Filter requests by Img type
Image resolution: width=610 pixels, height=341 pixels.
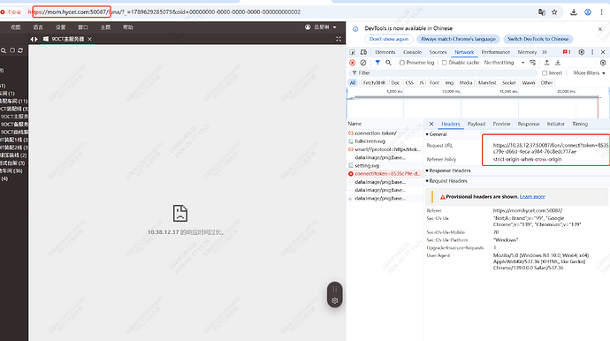pos(449,83)
